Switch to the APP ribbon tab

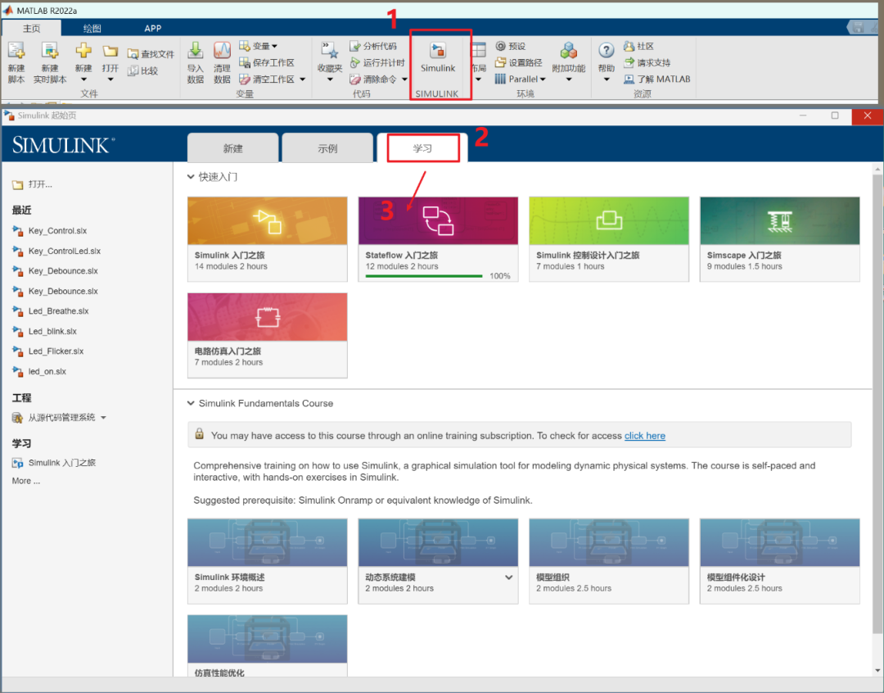point(153,28)
